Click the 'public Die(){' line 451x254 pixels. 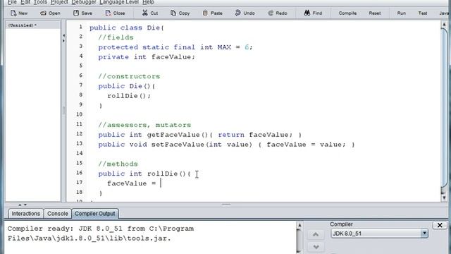(127, 86)
